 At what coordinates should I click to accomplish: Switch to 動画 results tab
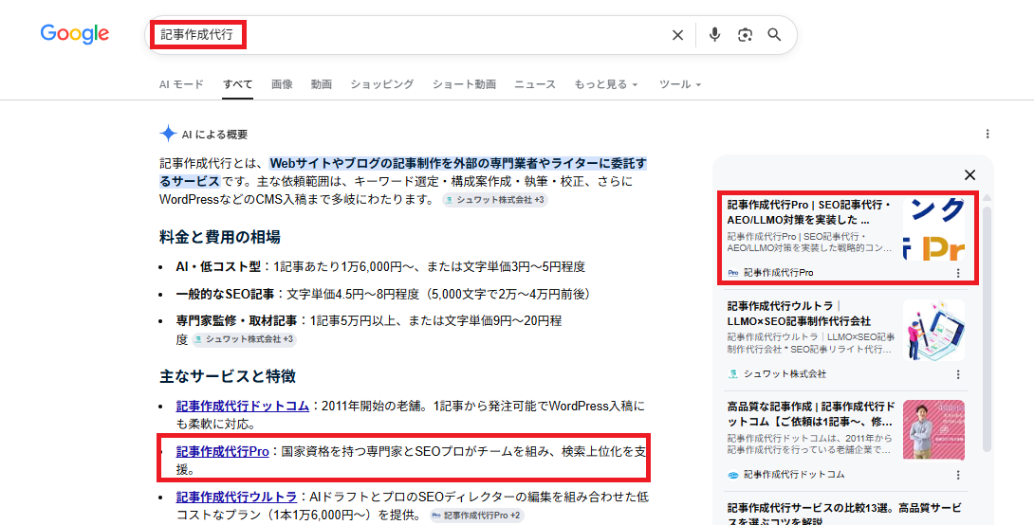(322, 84)
